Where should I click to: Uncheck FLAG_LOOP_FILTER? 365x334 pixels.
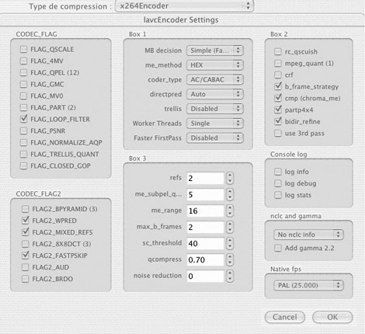click(23, 119)
